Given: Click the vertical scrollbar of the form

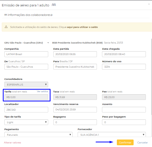Looking at the screenshot, I should coord(151,77).
